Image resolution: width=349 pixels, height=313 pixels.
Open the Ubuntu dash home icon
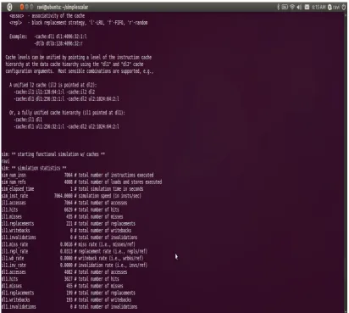pos(9,7)
